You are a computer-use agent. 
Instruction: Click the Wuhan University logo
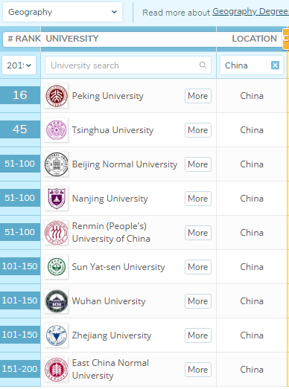57,301
